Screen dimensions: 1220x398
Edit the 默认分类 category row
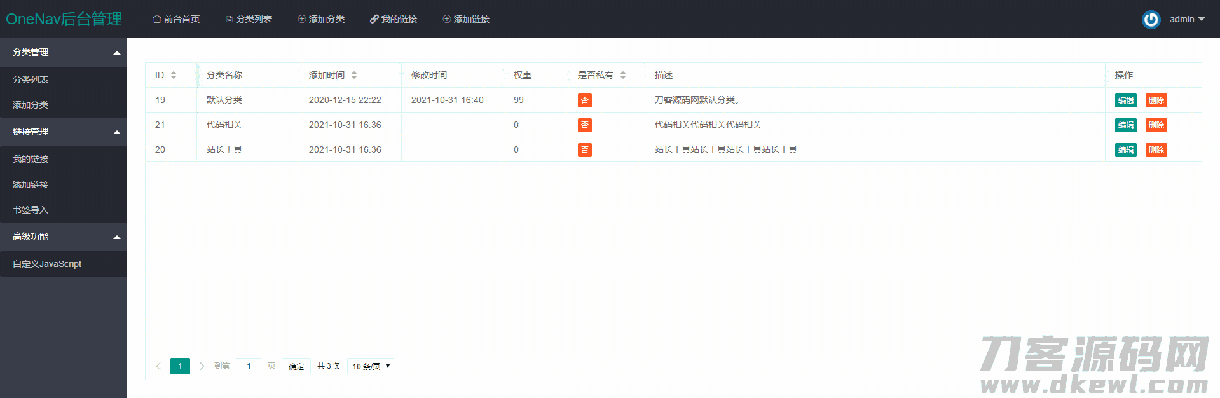point(1125,100)
